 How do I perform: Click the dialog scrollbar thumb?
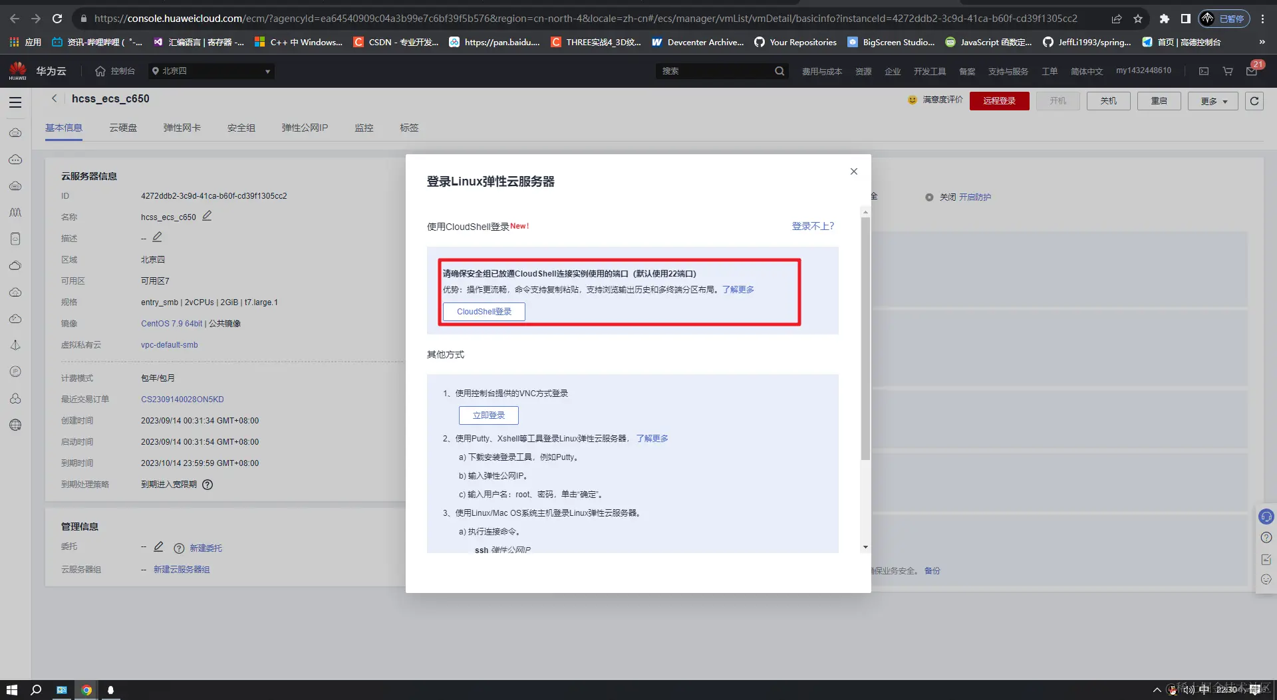[865, 339]
